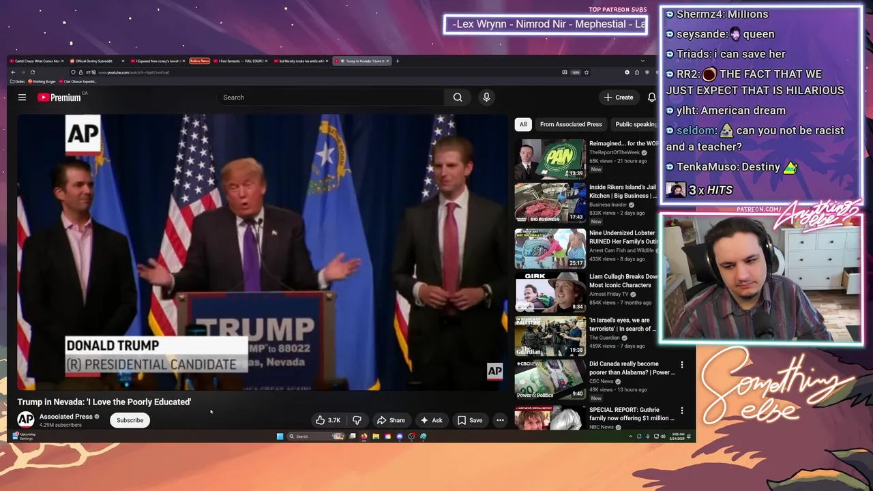This screenshot has height=491, width=873.
Task: Click 'CBC News' channel name
Action: [602, 381]
